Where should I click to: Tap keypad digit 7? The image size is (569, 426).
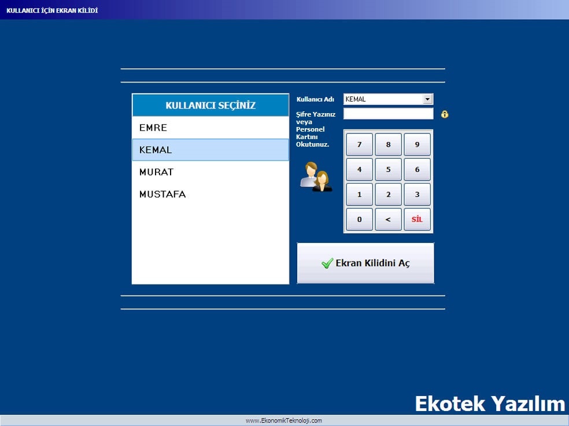pyautogui.click(x=359, y=144)
